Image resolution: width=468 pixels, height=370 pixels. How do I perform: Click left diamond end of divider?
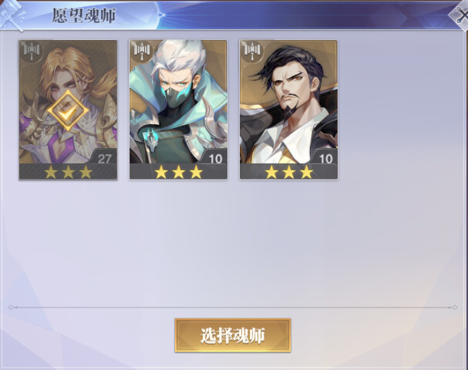pos(11,307)
